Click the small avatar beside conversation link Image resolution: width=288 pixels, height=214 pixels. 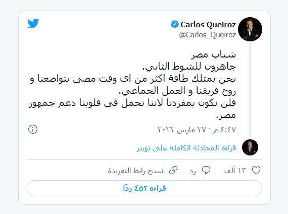(250, 147)
